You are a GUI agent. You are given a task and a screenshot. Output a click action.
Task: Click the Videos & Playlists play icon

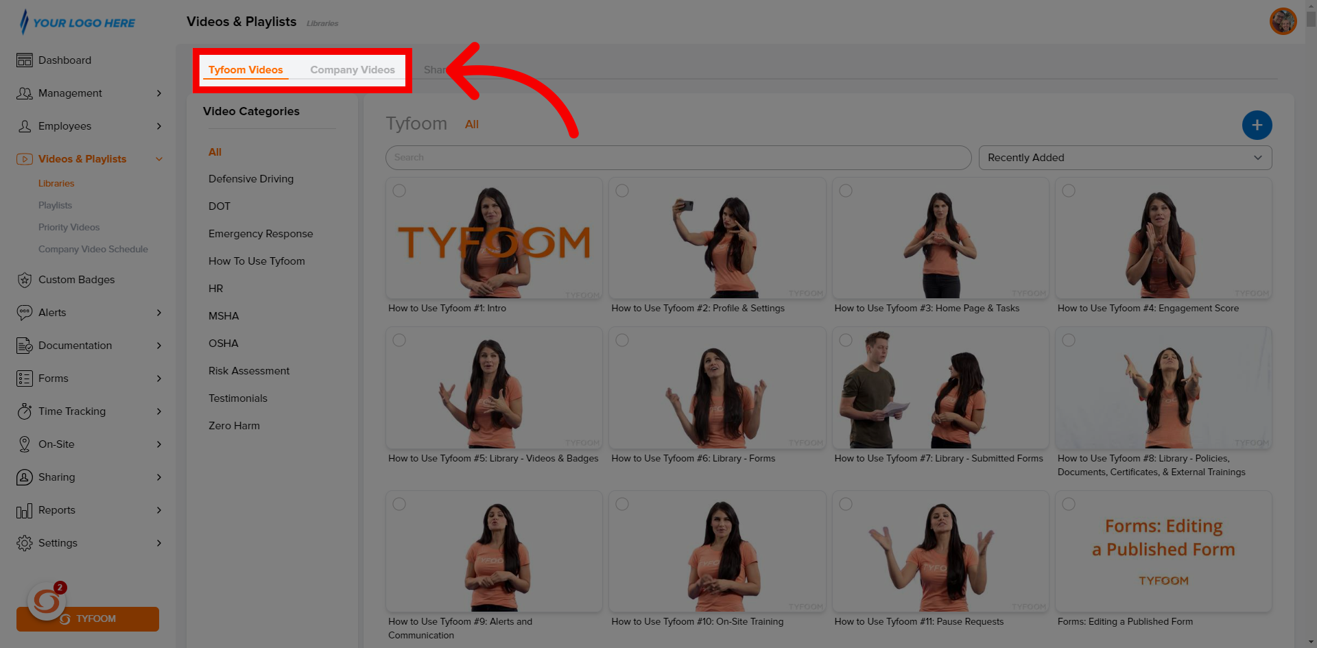click(x=25, y=159)
